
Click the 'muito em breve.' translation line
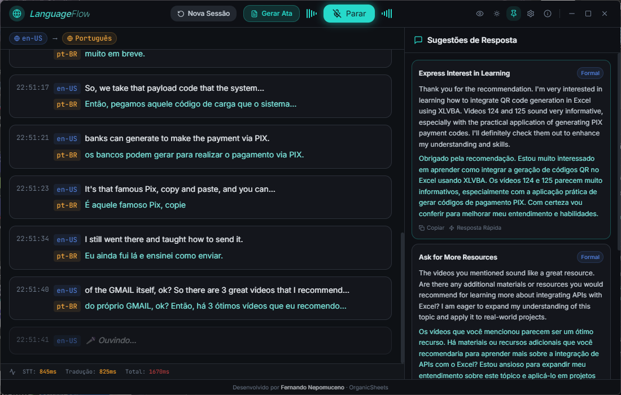coord(115,54)
